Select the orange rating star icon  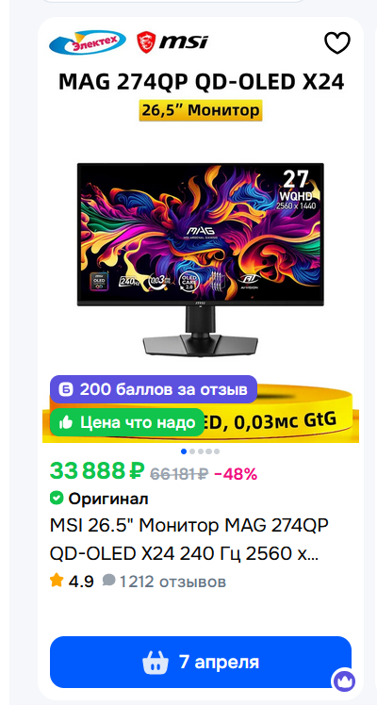[57, 581]
